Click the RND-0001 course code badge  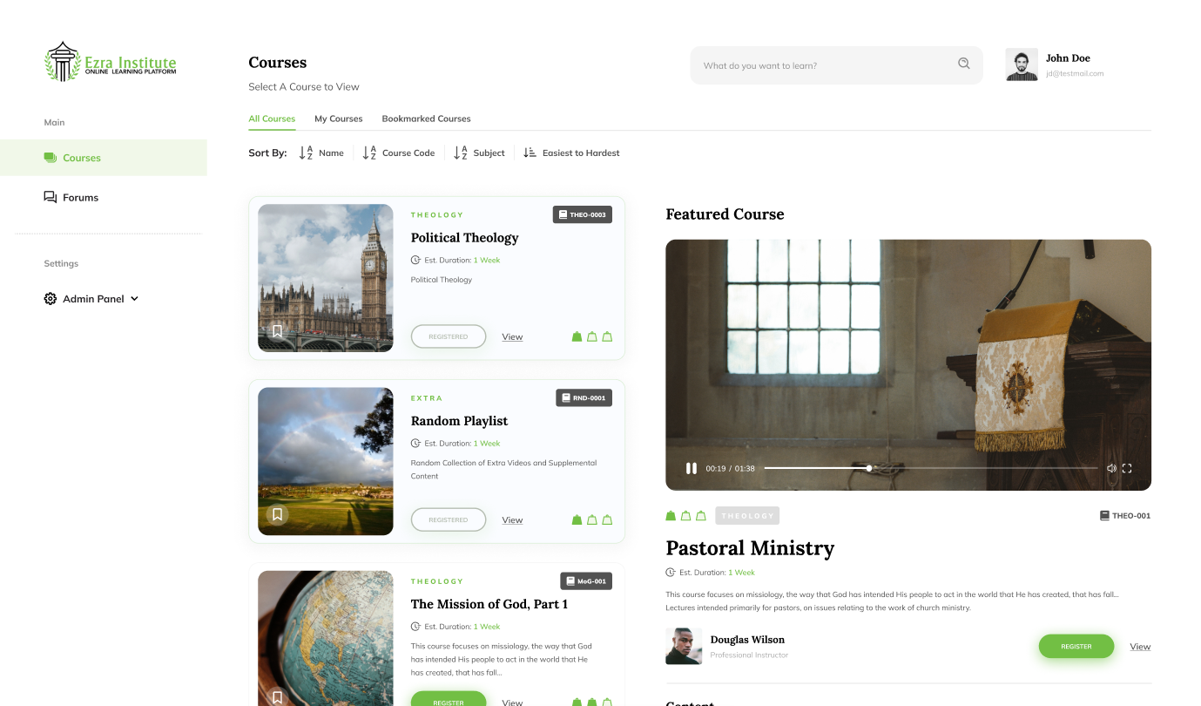click(x=584, y=397)
